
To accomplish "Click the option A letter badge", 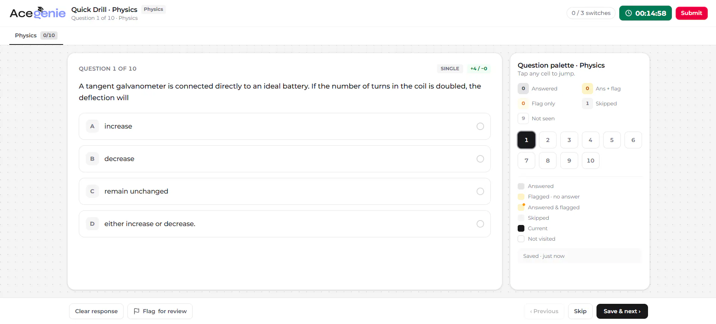I will tap(92, 126).
